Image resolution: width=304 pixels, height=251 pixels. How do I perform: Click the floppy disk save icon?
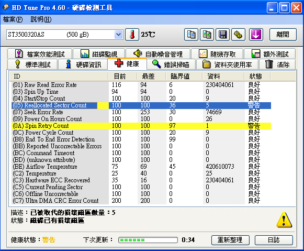[x=222, y=35]
